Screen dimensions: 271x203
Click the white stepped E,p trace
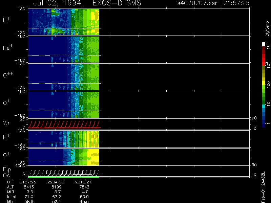click(x=64, y=173)
